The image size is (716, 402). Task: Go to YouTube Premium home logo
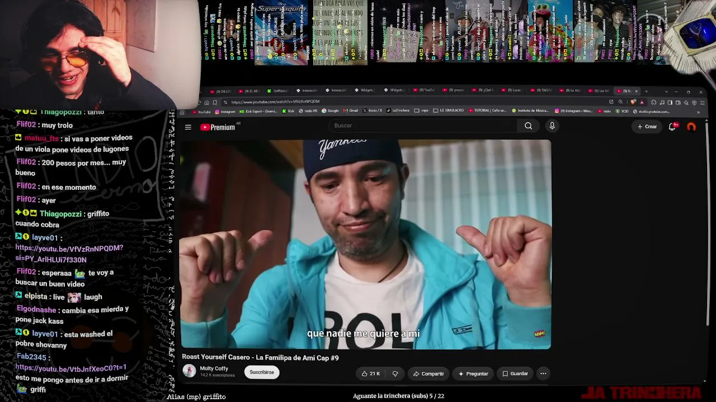click(218, 127)
